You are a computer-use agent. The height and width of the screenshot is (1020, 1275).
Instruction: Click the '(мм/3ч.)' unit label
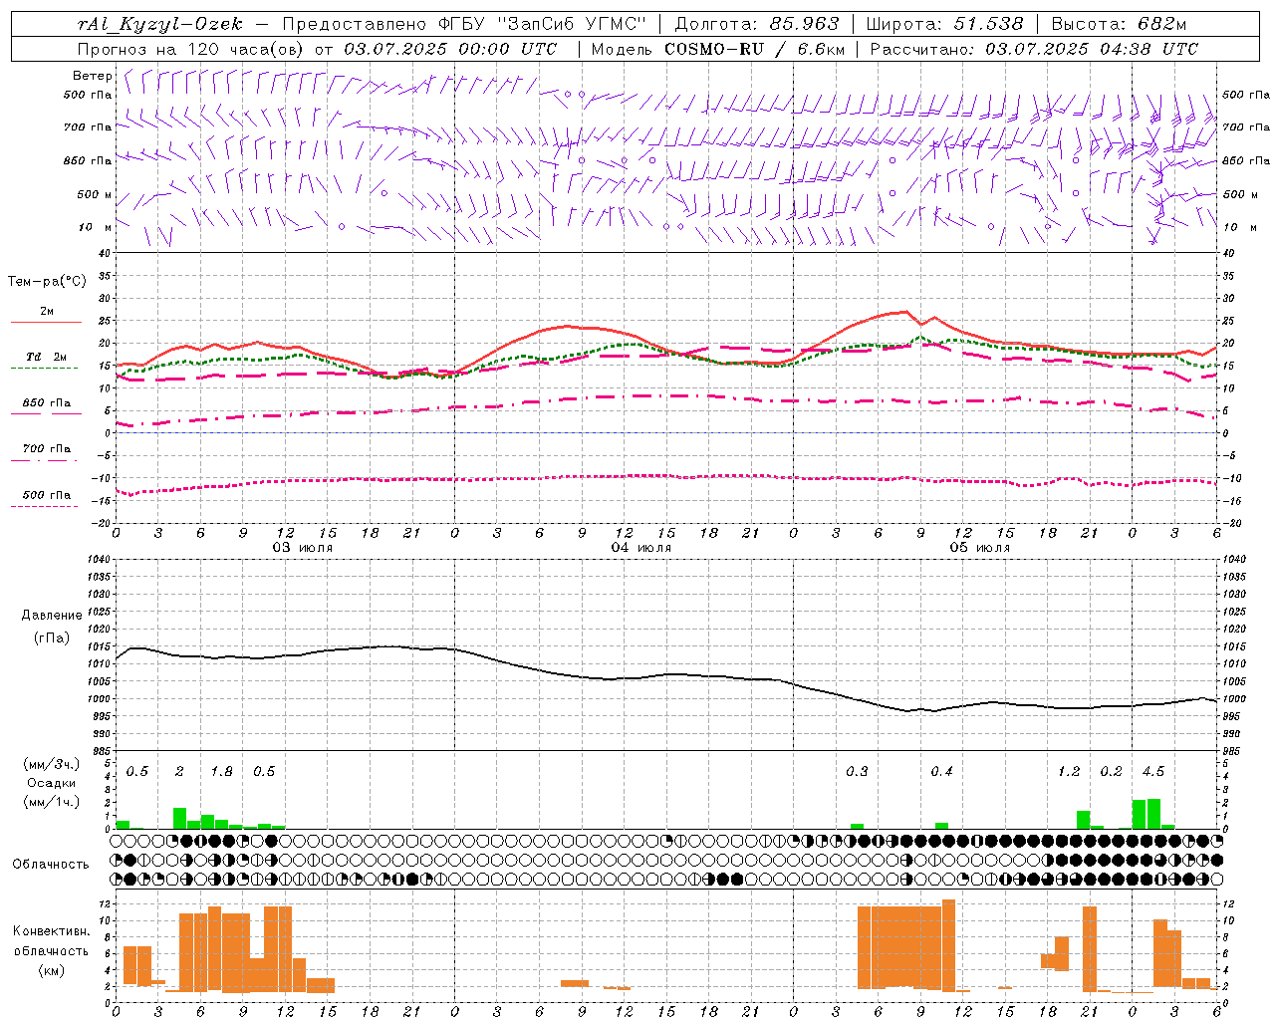click(51, 765)
